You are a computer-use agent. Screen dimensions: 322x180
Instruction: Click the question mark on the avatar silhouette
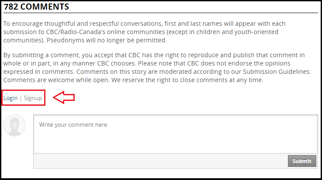click(14, 125)
